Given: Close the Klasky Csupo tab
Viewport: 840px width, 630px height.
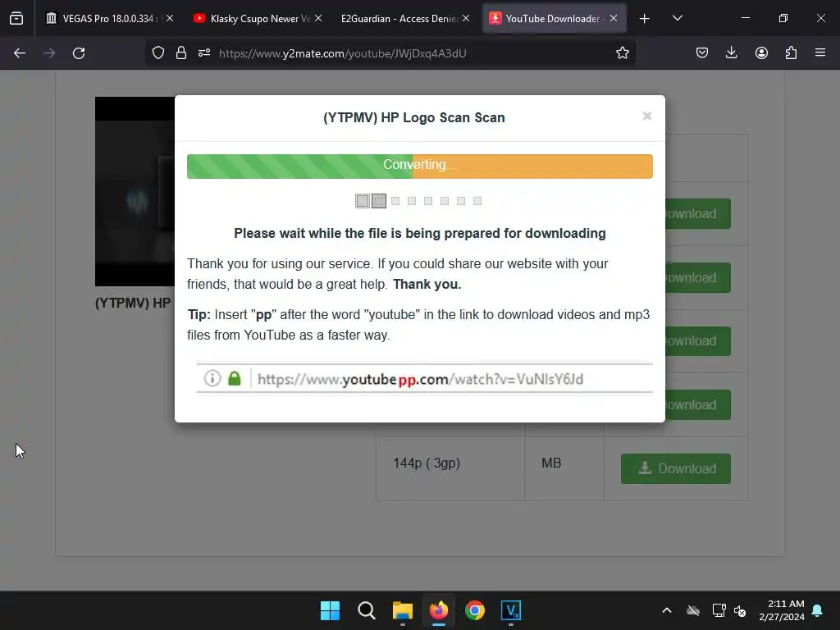Looking at the screenshot, I should coord(318,18).
